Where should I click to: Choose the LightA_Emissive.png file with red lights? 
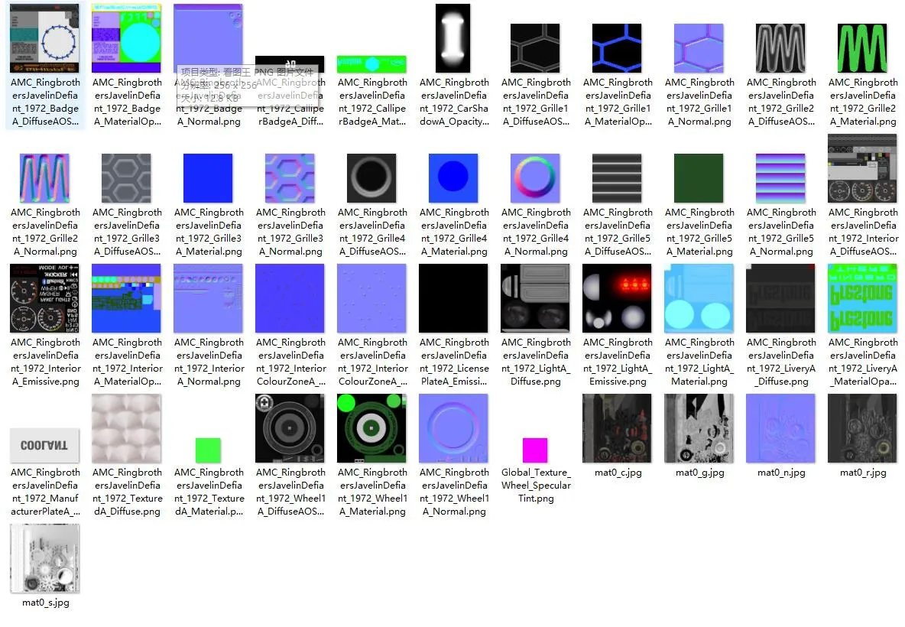[x=617, y=298]
